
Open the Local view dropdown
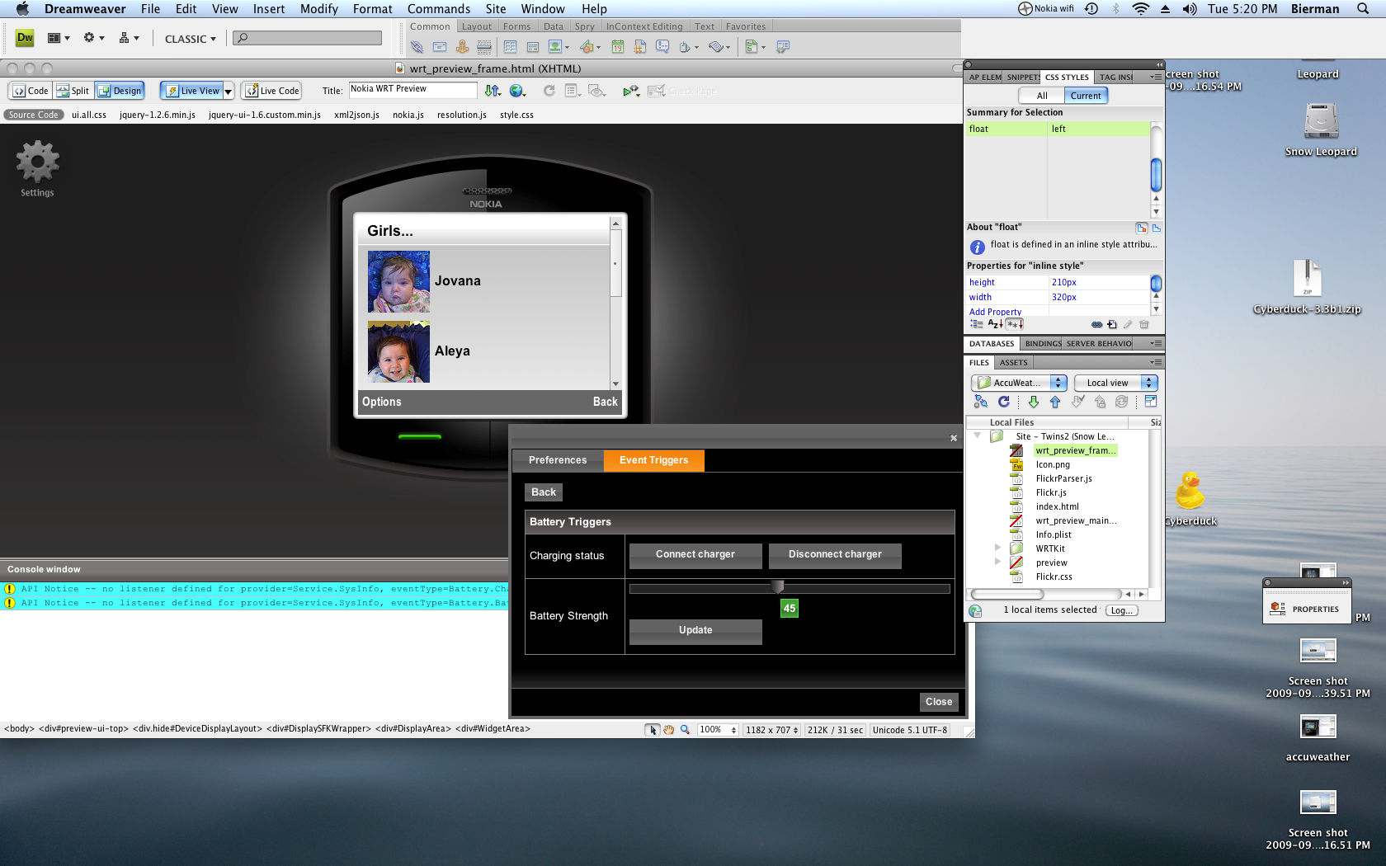tap(1115, 383)
